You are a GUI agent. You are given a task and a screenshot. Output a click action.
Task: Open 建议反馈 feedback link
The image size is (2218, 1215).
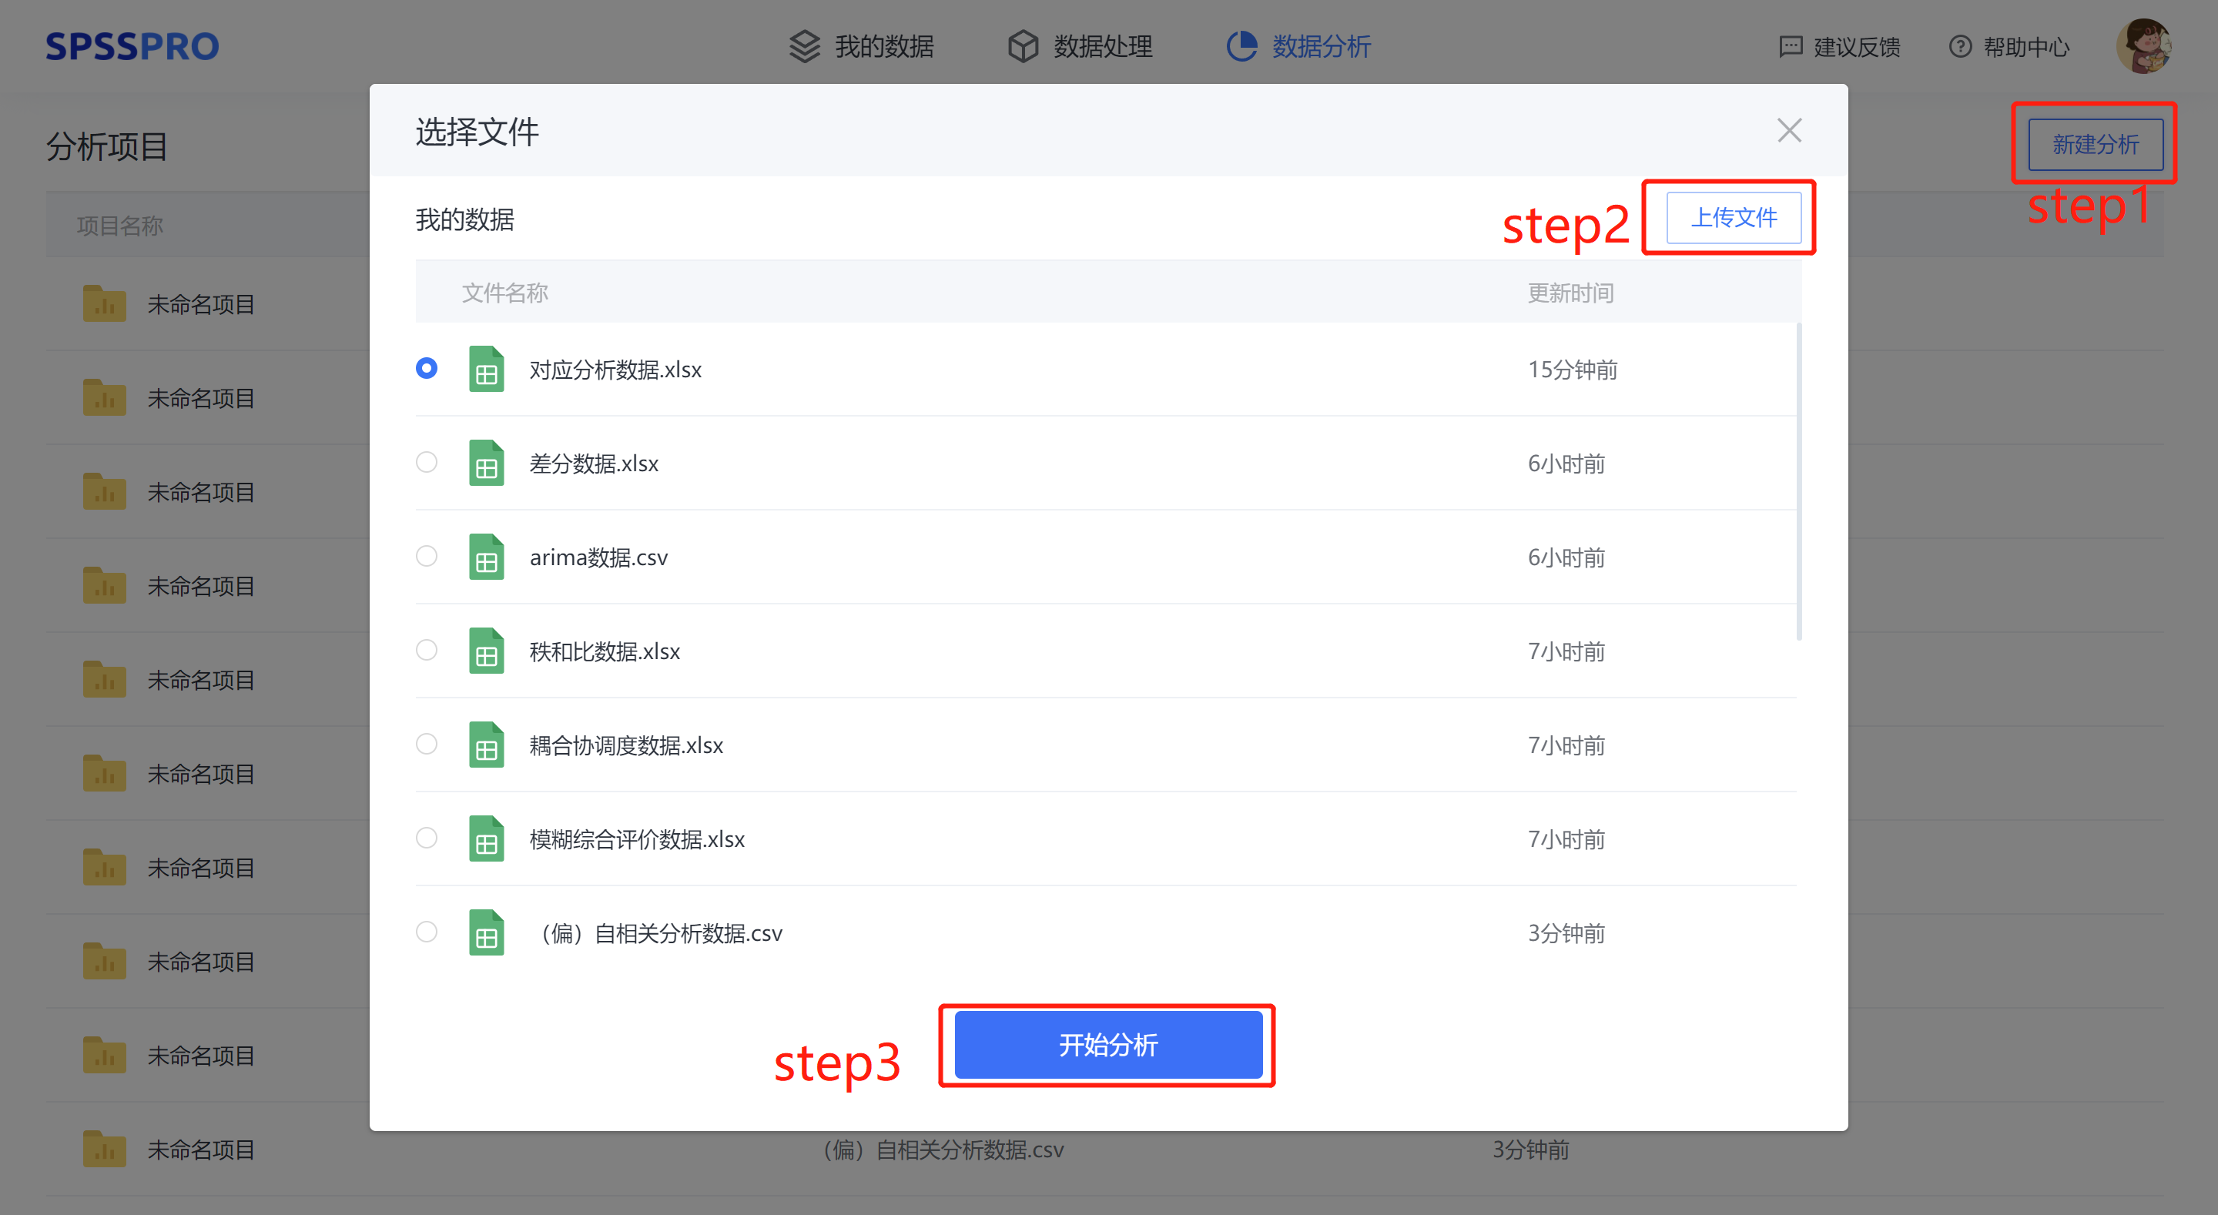tap(1839, 46)
